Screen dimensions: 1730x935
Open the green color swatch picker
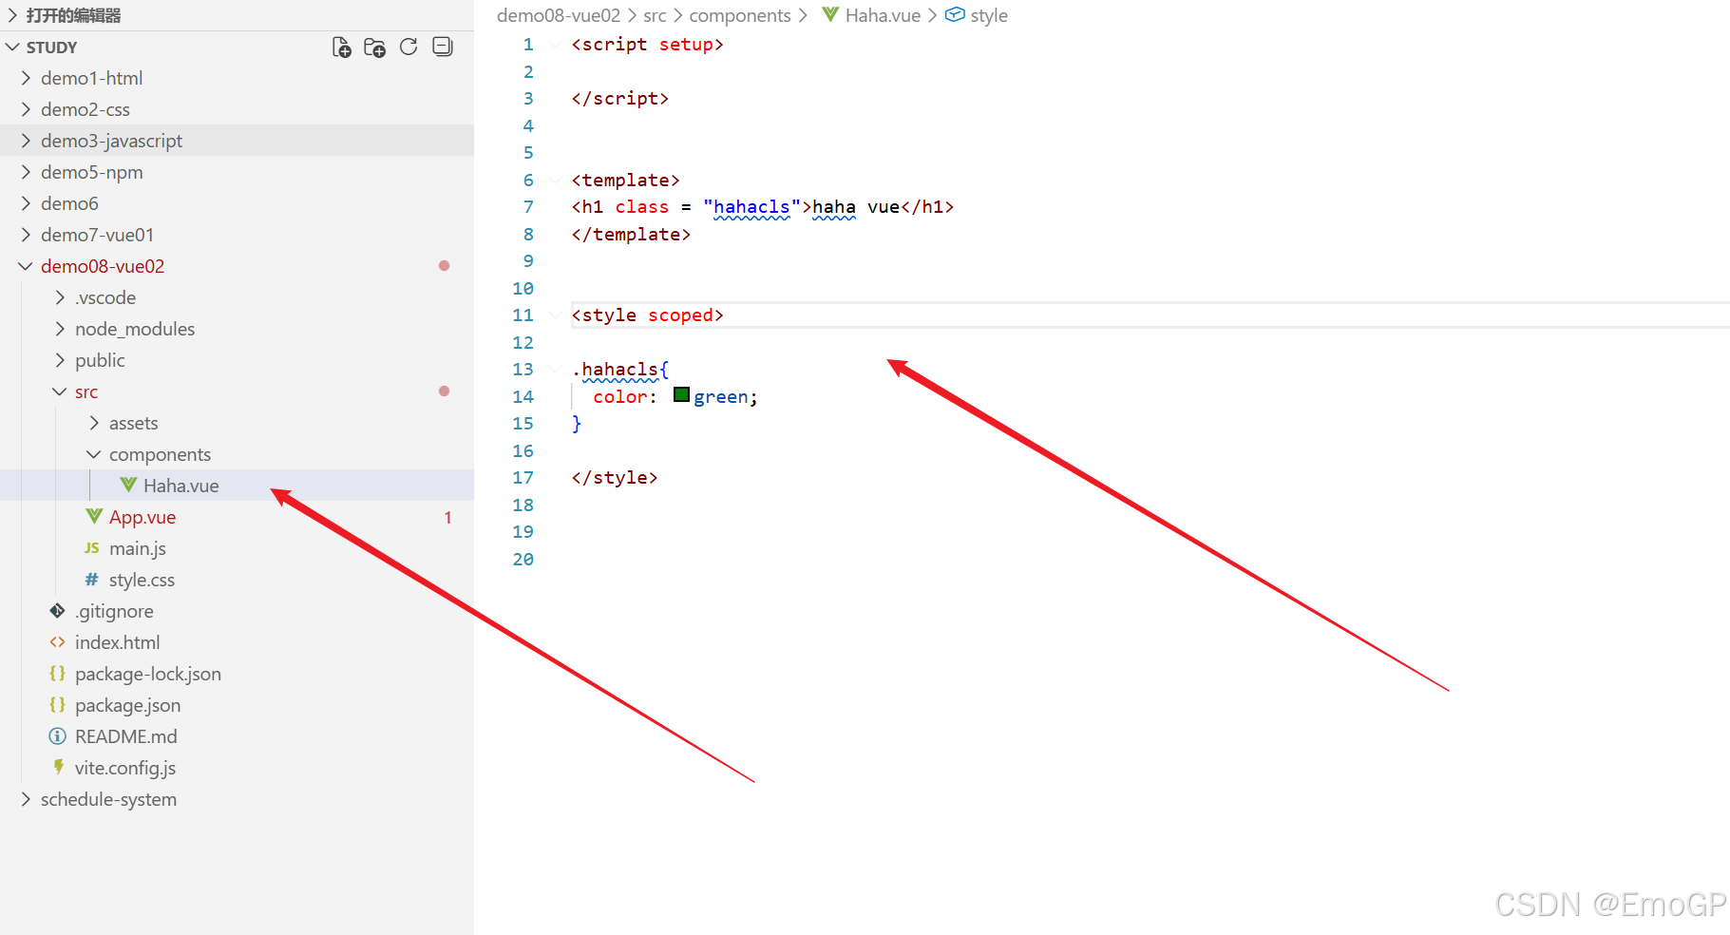click(681, 394)
